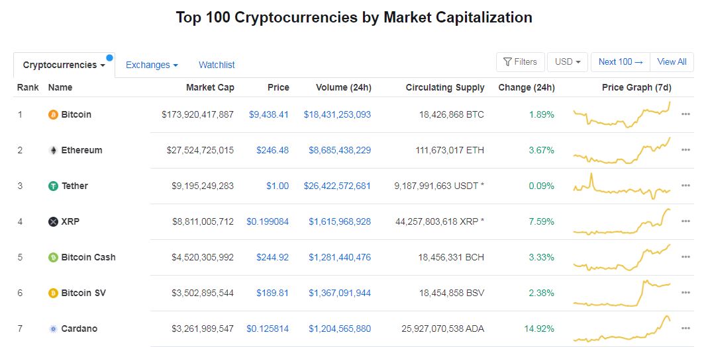
Task: Click the Cardano logo icon
Action: click(x=53, y=328)
